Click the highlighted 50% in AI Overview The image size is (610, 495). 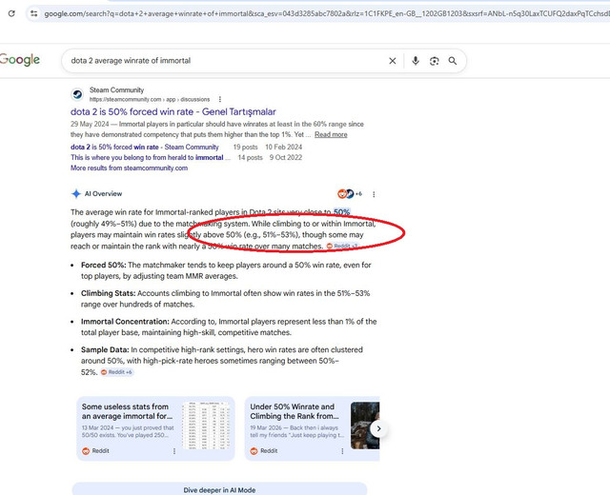click(341, 212)
